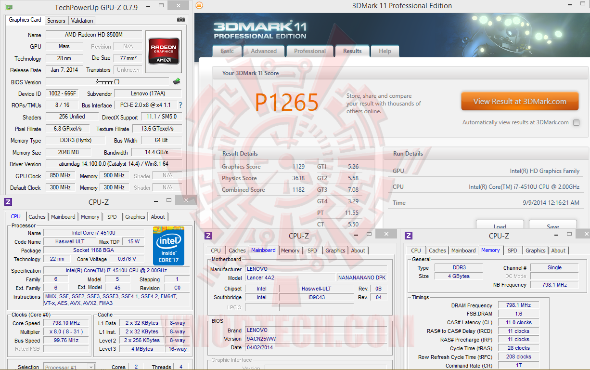Click View Result at 3DMark.com button
This screenshot has width=590, height=370.
(x=520, y=102)
